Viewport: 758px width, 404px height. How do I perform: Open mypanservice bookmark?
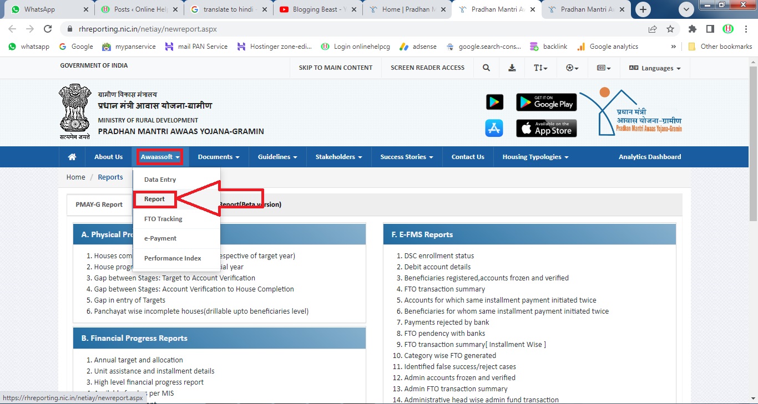(129, 47)
